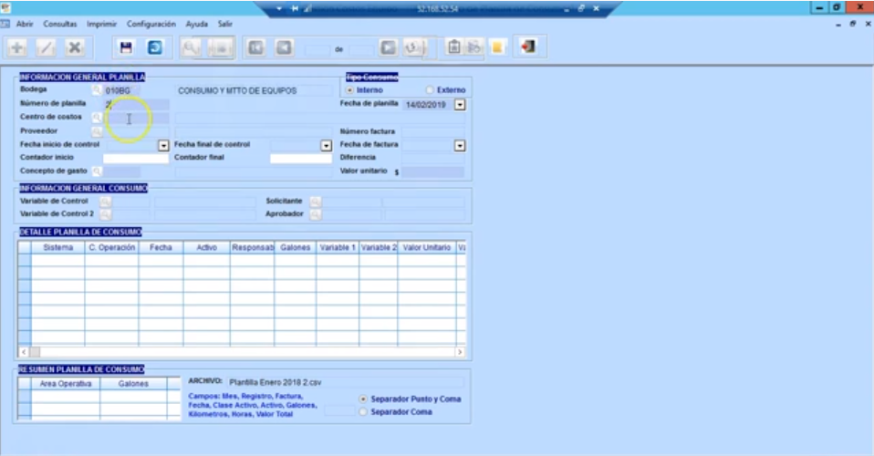Click the Bodega code field showing 010BG
The image size is (874, 456).
[x=122, y=90]
